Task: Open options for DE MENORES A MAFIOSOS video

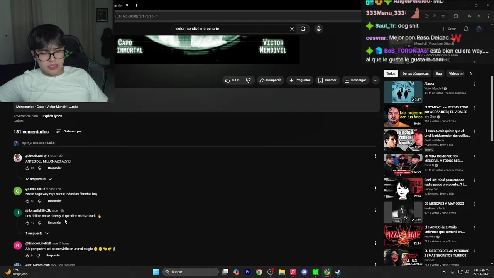Action: click(x=475, y=204)
